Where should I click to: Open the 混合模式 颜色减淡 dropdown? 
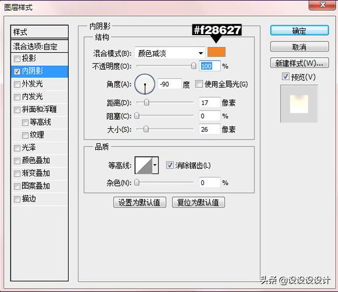(x=170, y=53)
